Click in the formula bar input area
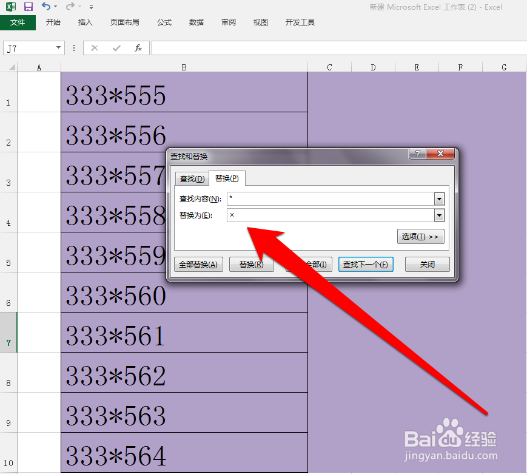Image resolution: width=527 pixels, height=474 pixels. tap(339, 48)
